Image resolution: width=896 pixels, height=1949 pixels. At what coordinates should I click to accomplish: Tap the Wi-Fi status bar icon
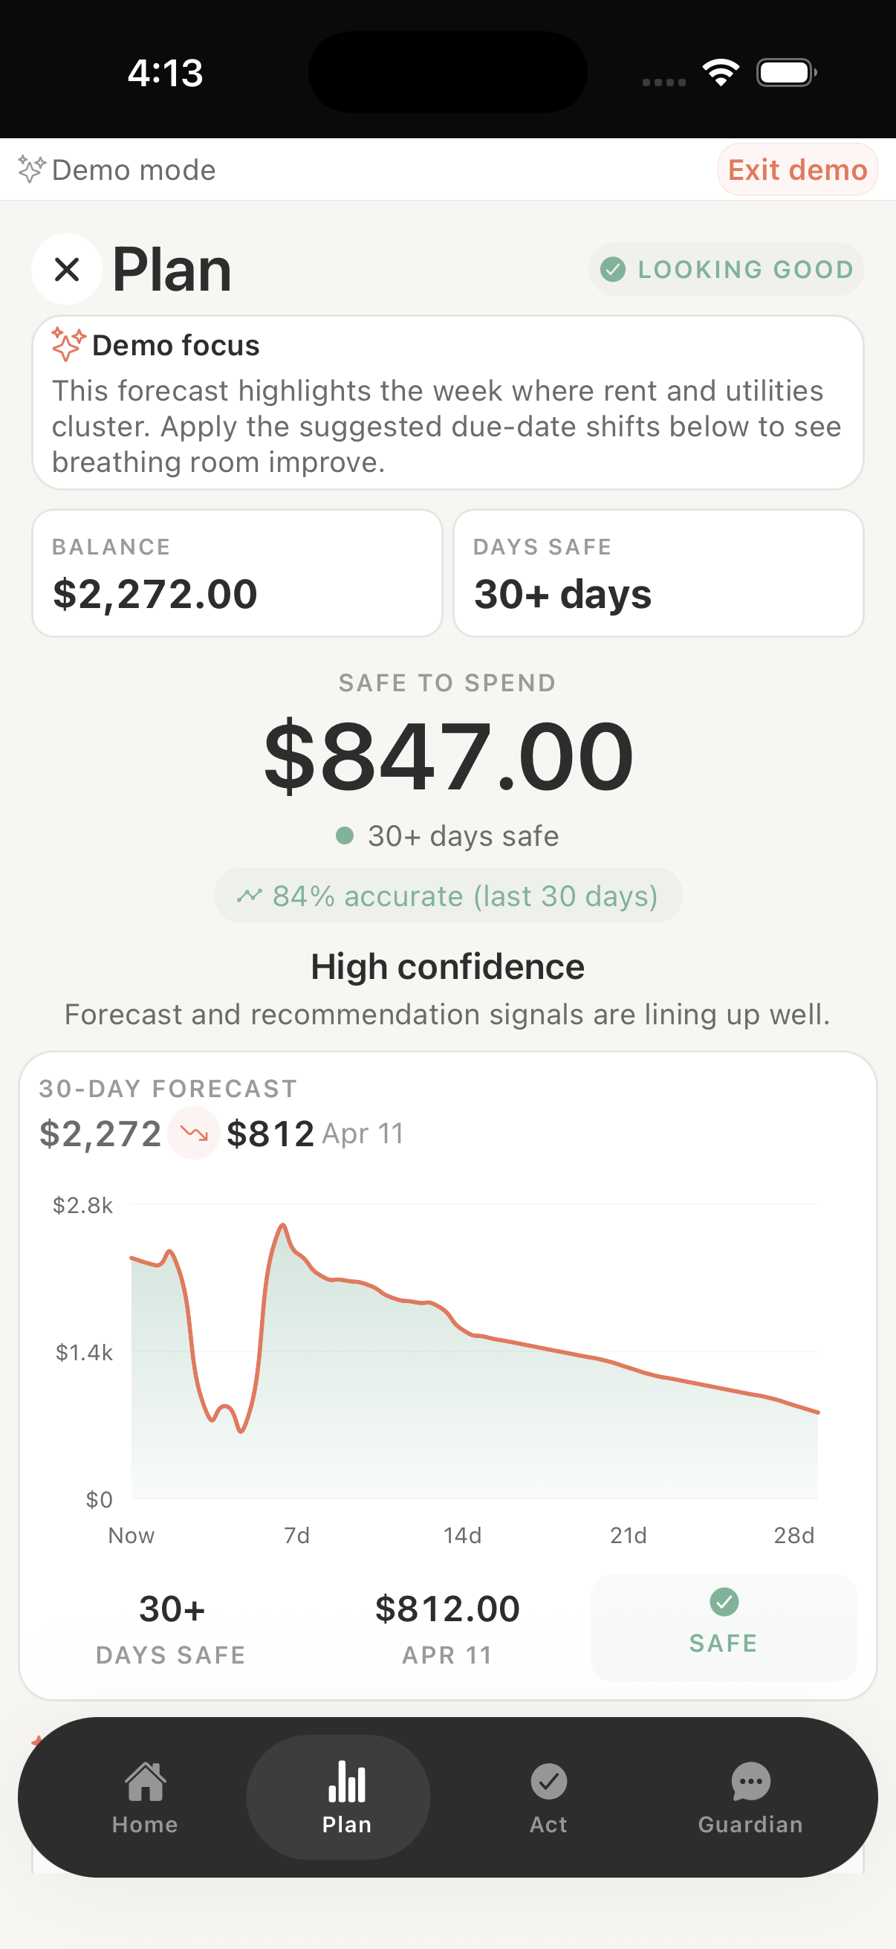pyautogui.click(x=721, y=73)
